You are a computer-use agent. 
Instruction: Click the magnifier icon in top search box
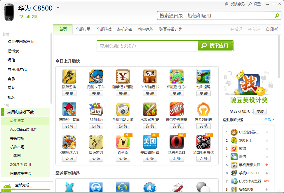coord(277,15)
